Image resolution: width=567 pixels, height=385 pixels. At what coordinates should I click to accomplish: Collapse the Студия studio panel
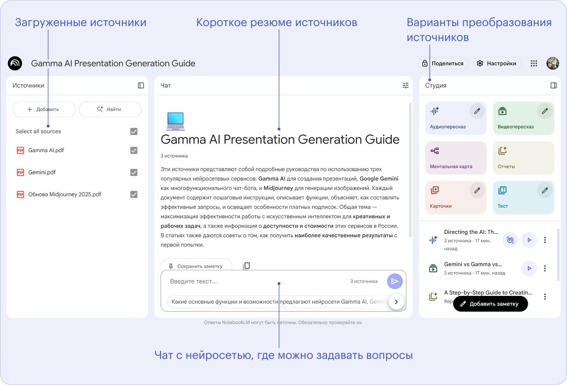554,85
